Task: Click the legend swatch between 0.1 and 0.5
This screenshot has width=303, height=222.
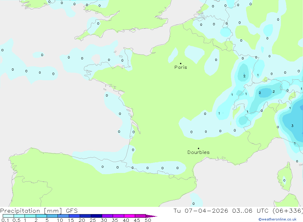Action: coord(8,216)
